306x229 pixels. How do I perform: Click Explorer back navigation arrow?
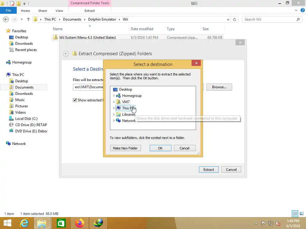tap(6, 19)
